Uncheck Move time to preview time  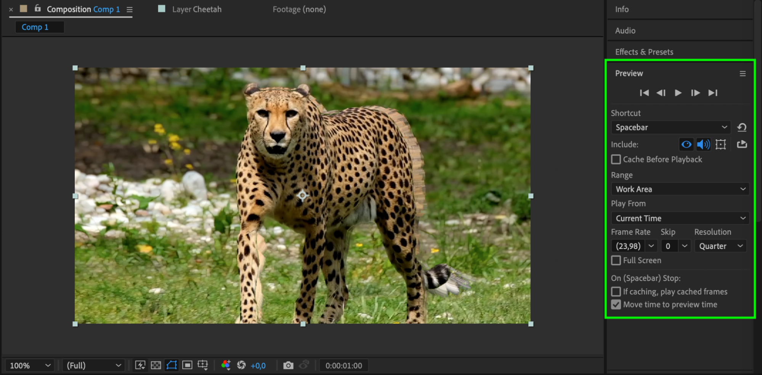tap(616, 305)
